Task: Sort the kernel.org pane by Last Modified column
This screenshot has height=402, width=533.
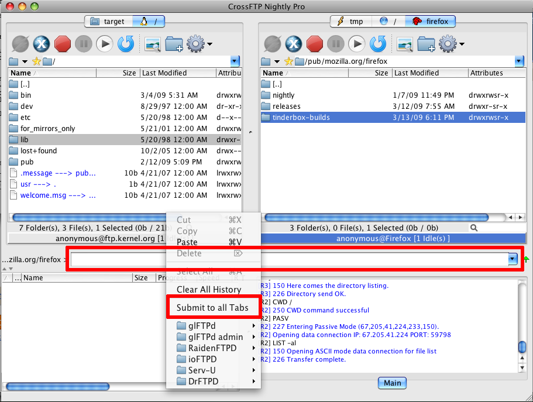Action: click(178, 73)
